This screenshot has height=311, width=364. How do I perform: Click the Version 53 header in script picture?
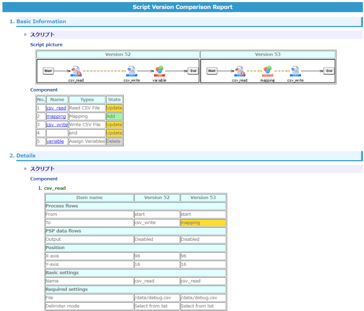[x=268, y=54]
